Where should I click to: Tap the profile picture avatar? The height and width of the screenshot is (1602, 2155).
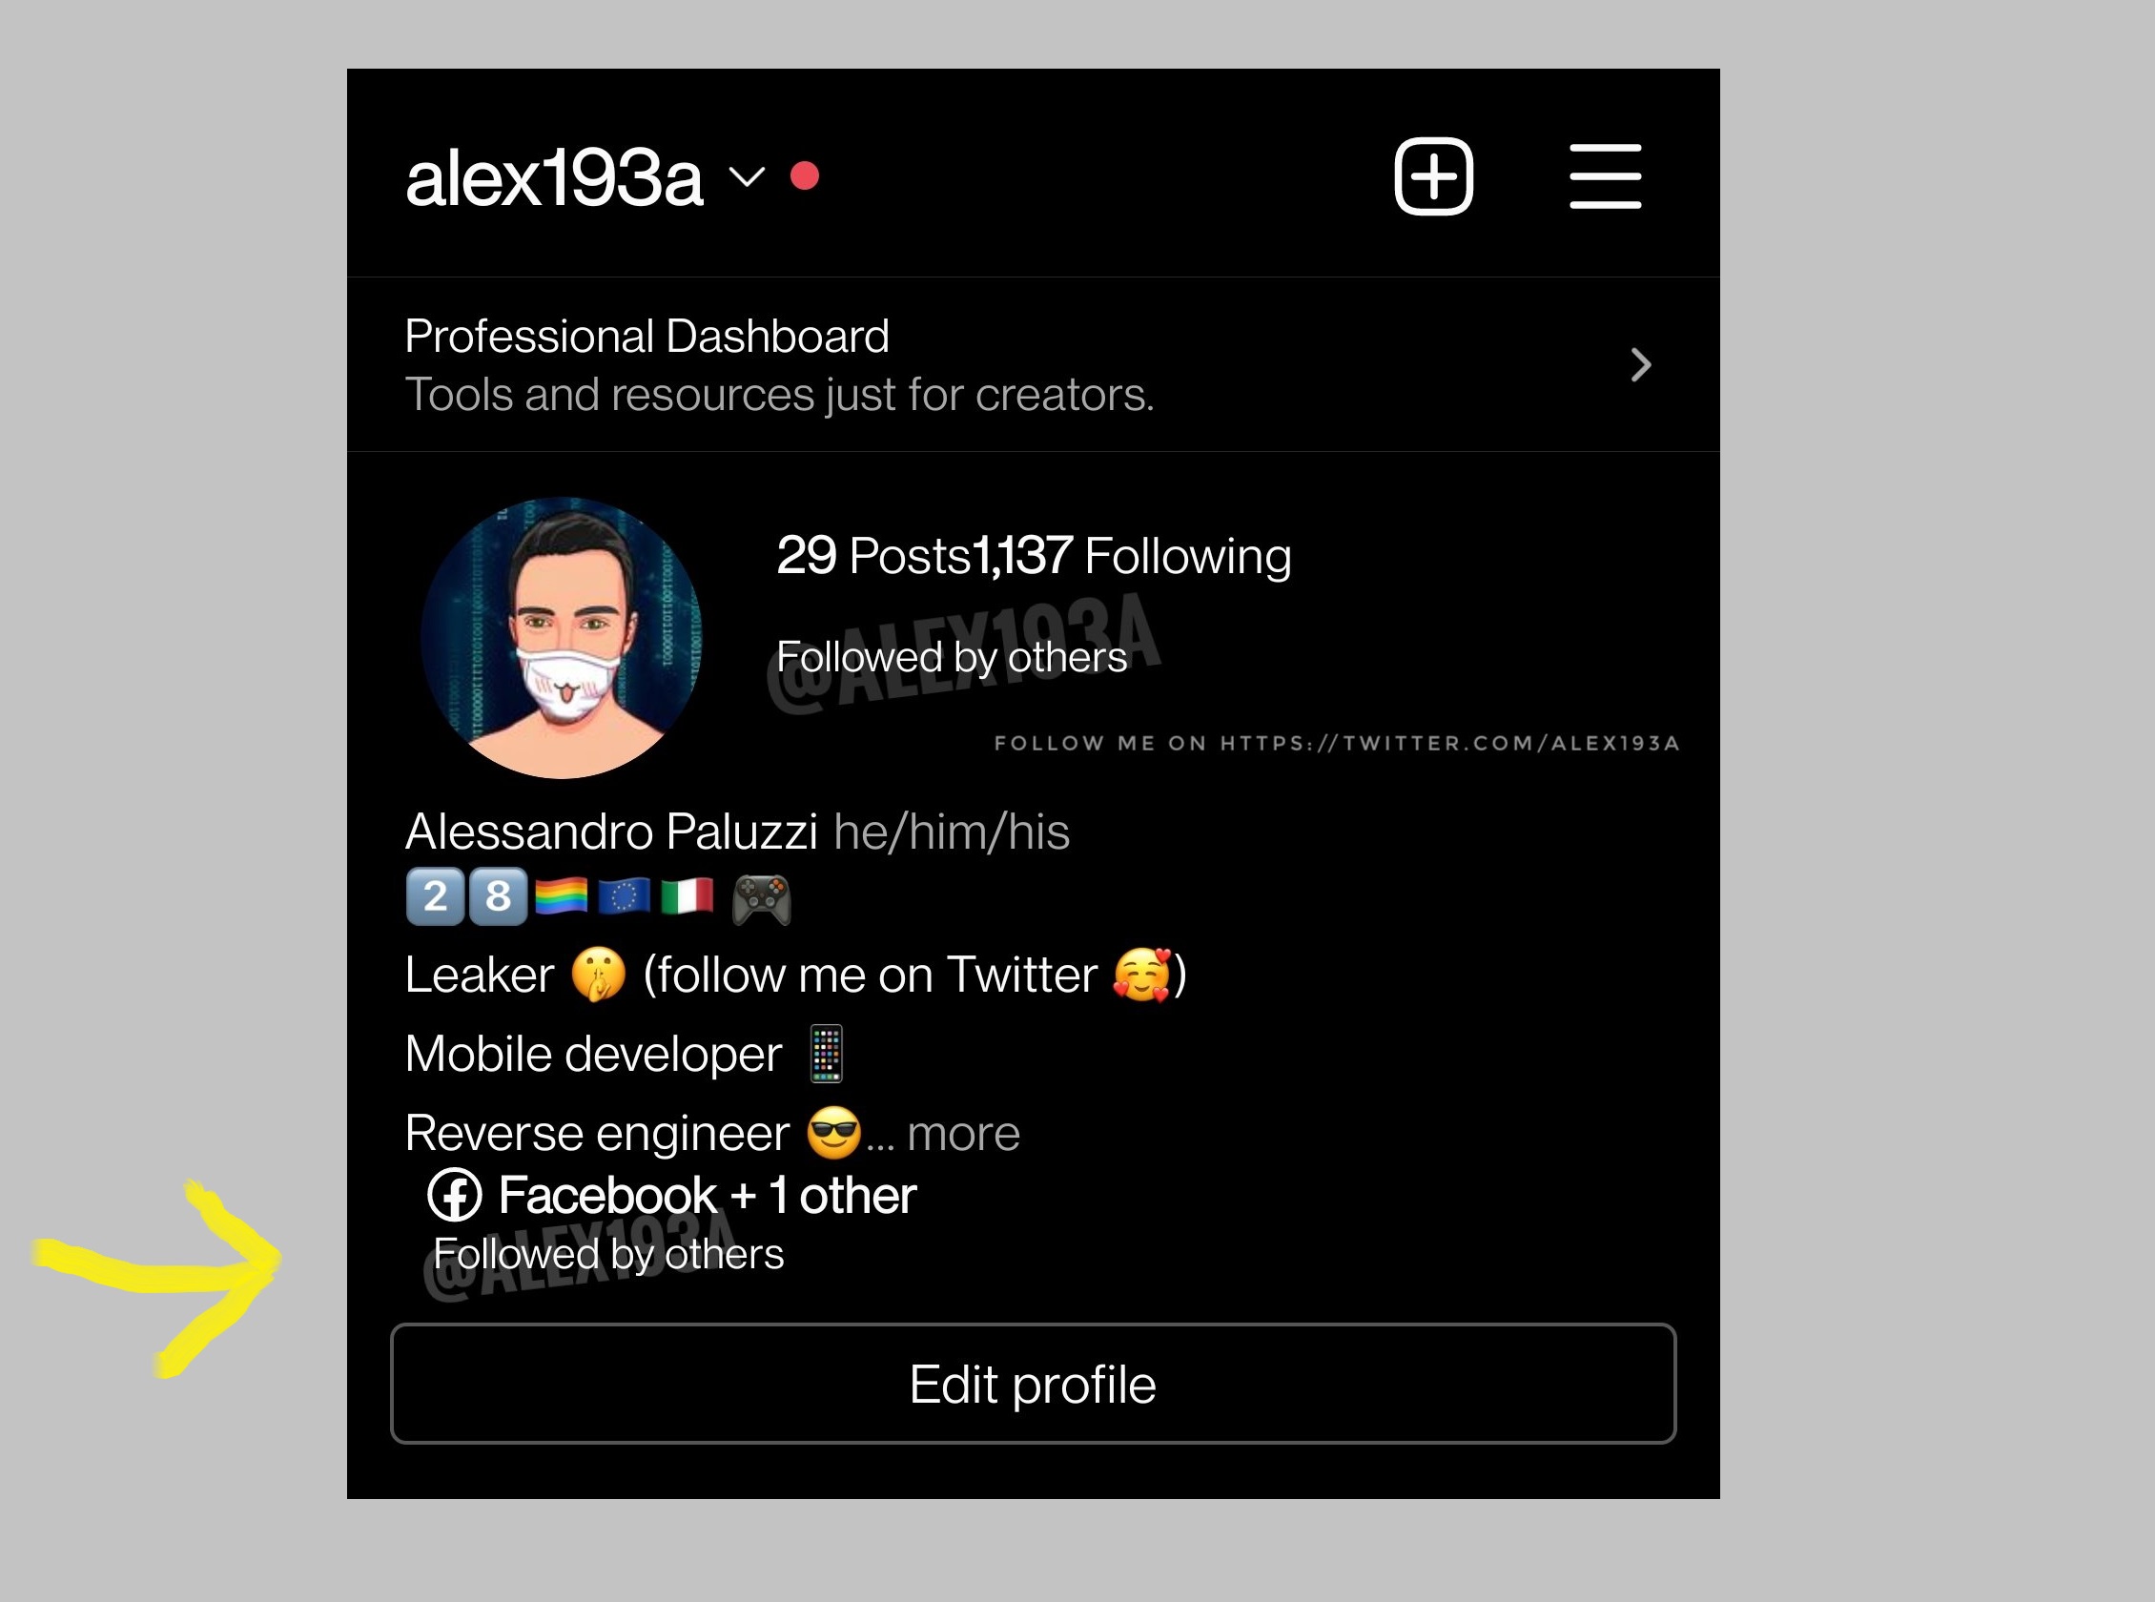(562, 637)
